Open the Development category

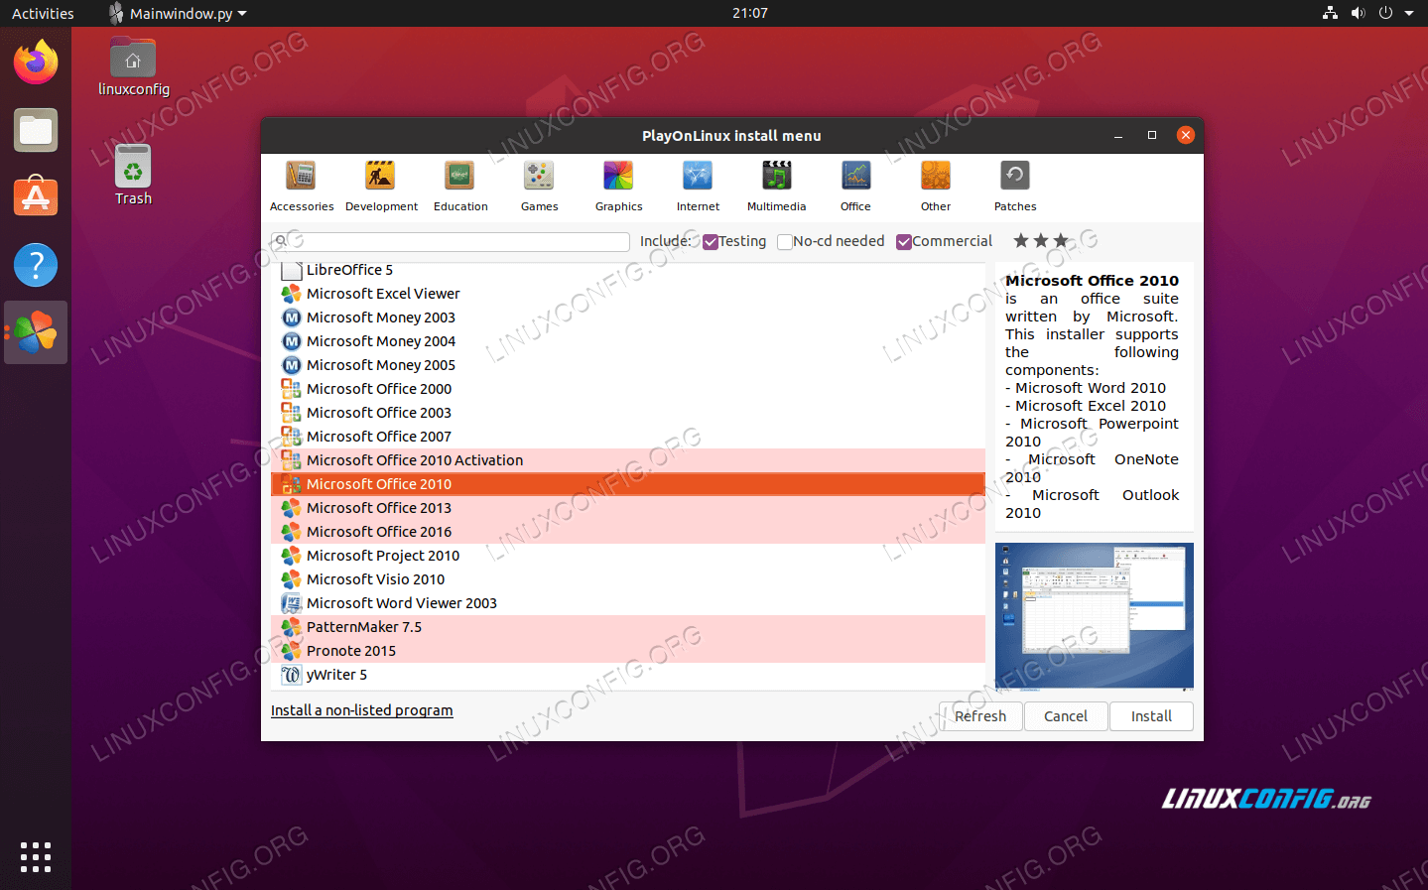click(x=381, y=187)
